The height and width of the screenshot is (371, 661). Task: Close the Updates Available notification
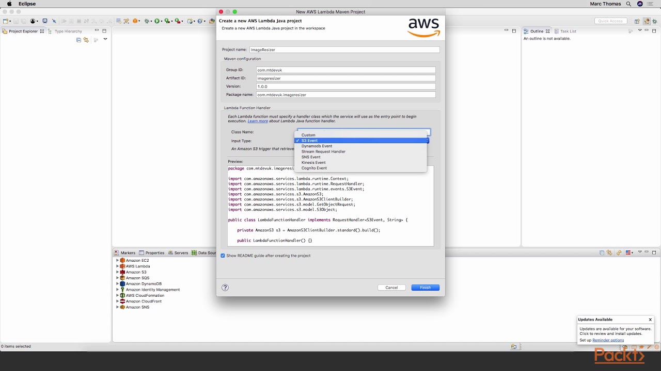pyautogui.click(x=650, y=319)
